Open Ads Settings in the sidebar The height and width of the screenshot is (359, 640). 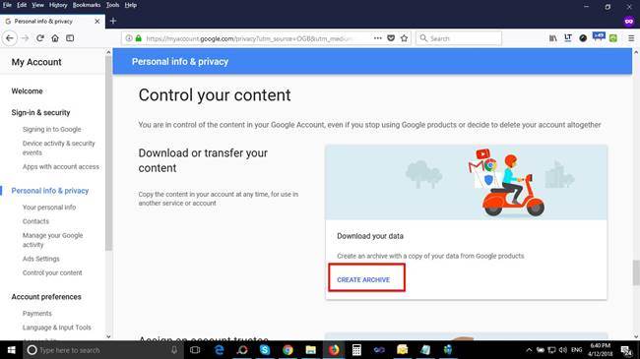pos(40,259)
